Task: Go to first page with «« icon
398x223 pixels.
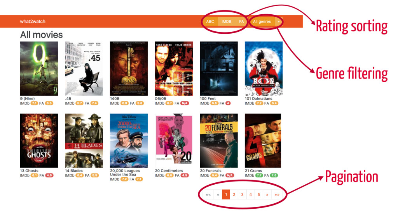Action: (x=208, y=194)
